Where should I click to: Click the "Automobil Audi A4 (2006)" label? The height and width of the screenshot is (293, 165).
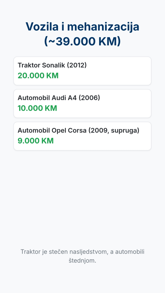pyautogui.click(x=59, y=98)
